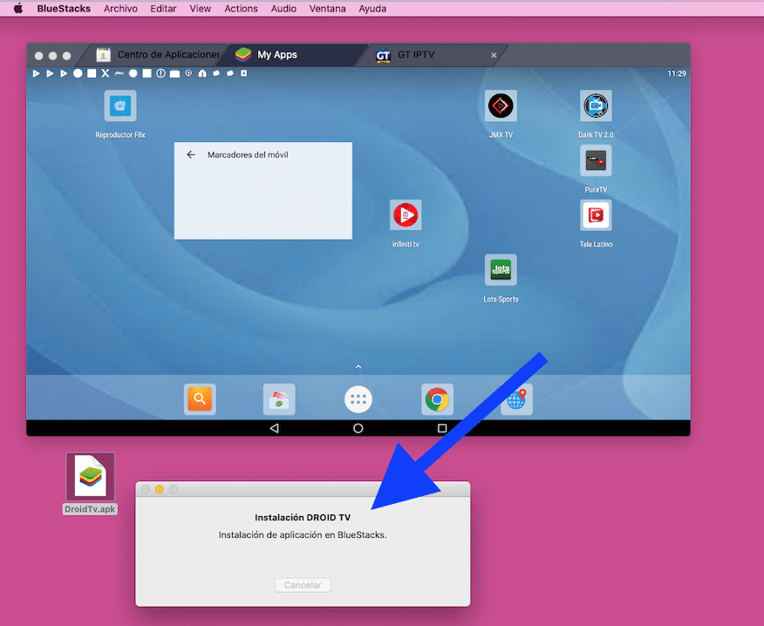Go back from Marcadores del móvil
764x626 pixels.
point(190,153)
